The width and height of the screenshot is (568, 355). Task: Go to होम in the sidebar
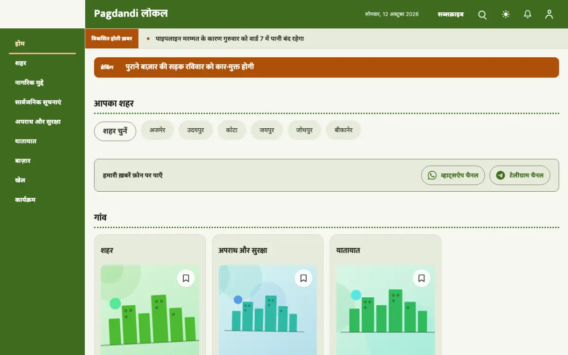pyautogui.click(x=42, y=44)
